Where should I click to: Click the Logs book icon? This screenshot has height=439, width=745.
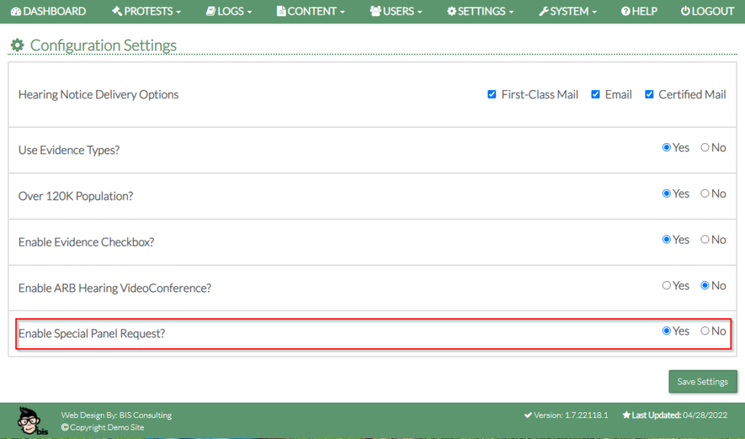tap(211, 12)
